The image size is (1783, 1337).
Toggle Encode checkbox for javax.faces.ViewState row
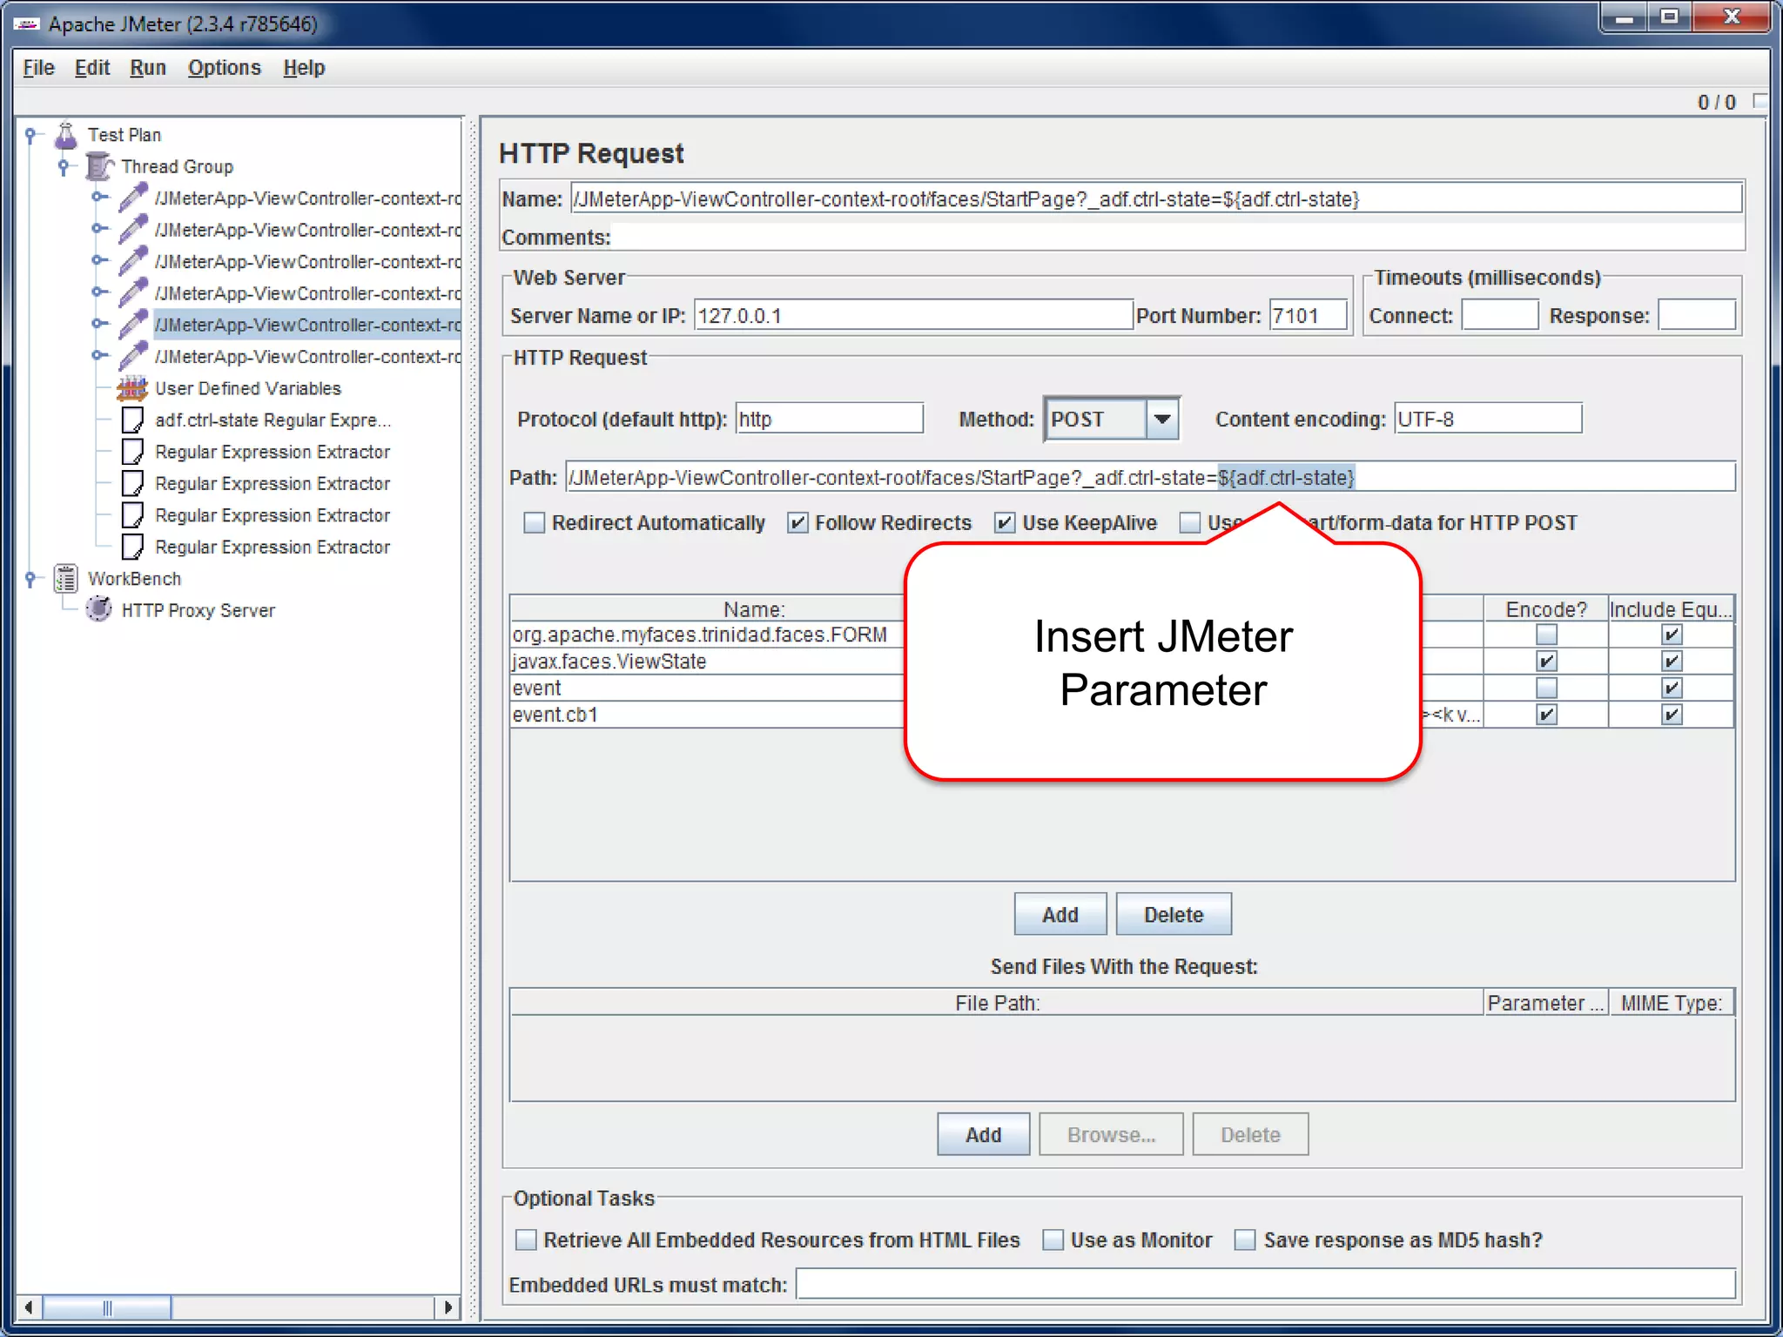pos(1545,662)
